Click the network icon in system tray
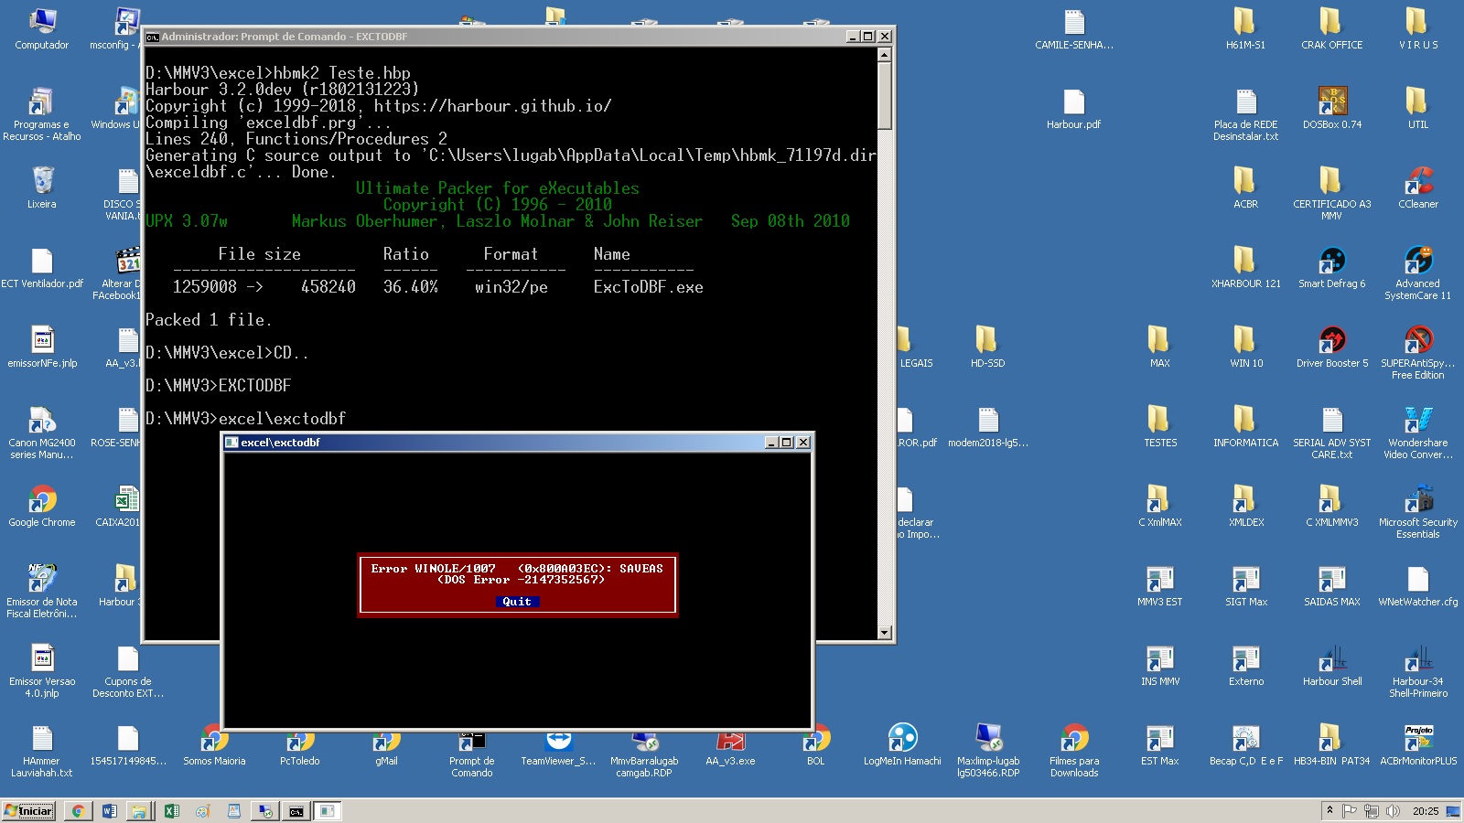 pyautogui.click(x=1371, y=811)
